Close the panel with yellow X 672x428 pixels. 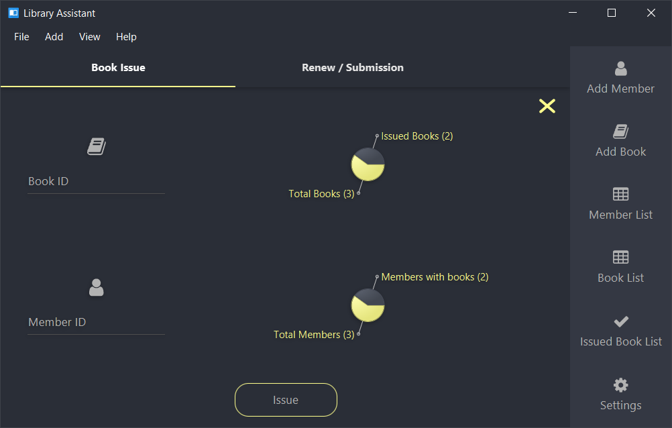pyautogui.click(x=547, y=106)
